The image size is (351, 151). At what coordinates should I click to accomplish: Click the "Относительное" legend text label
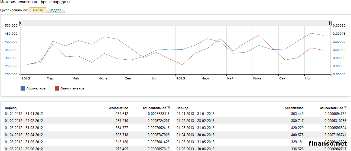click(72, 88)
